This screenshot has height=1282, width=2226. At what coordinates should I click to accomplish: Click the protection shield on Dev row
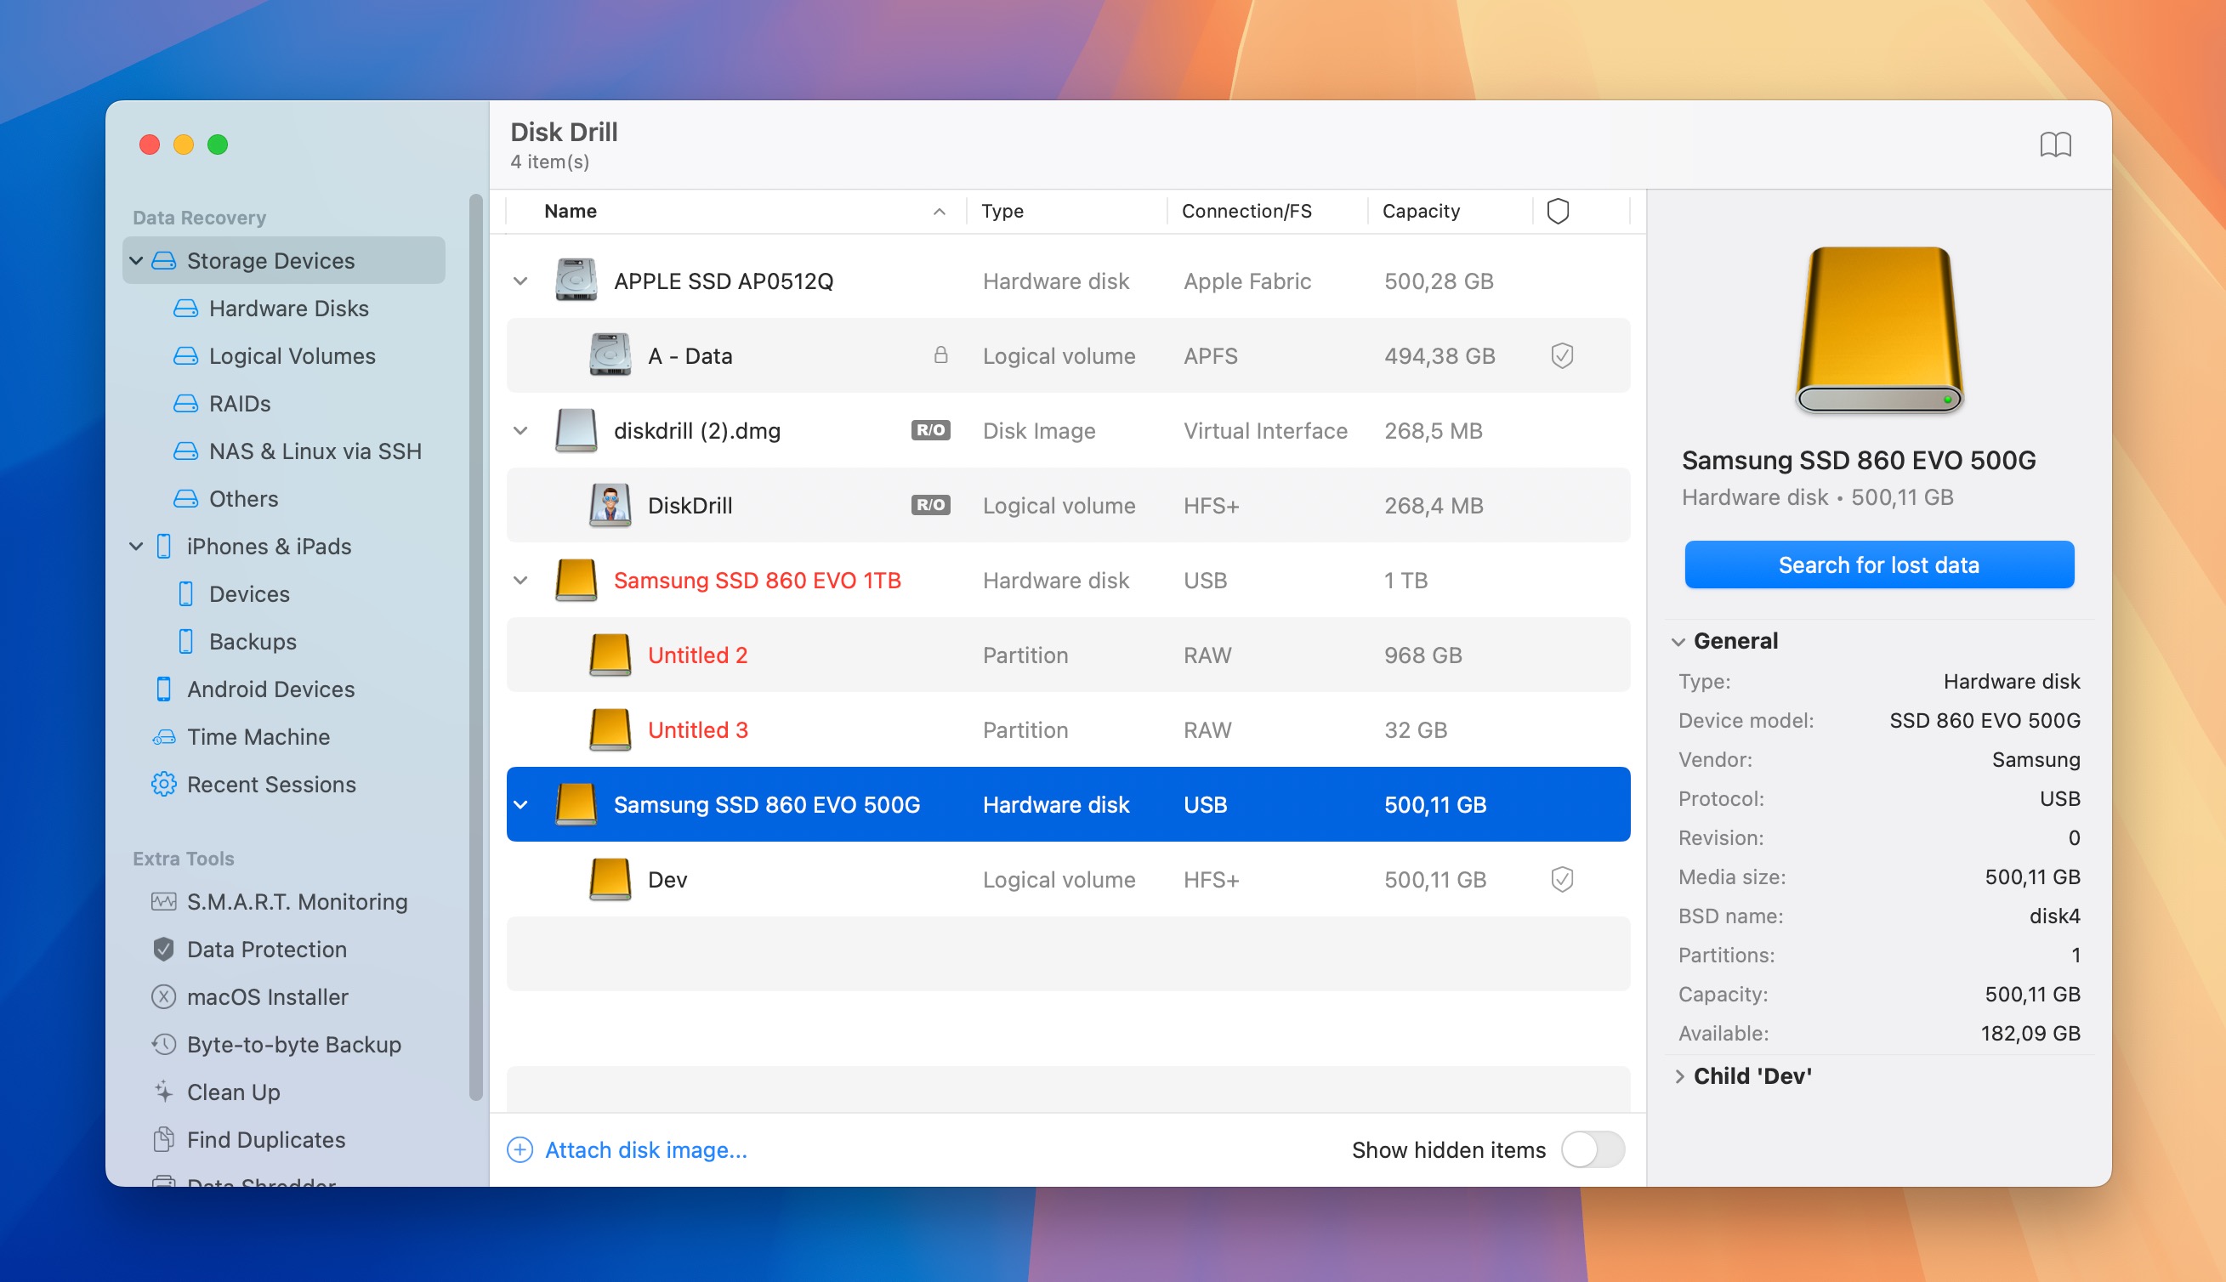(x=1561, y=880)
